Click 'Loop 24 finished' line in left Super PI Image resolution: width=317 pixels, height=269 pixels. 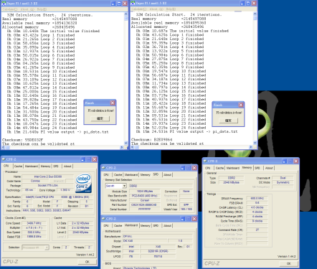tap(41, 128)
